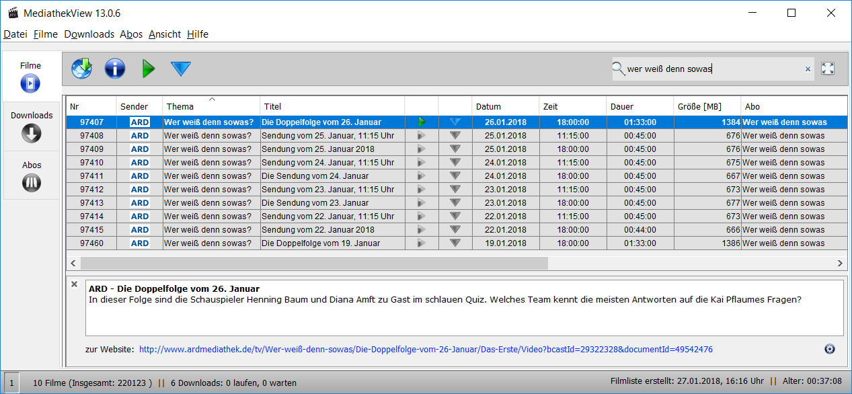Open the ardmediathek.de website link
The height and width of the screenshot is (394, 852).
(x=425, y=350)
